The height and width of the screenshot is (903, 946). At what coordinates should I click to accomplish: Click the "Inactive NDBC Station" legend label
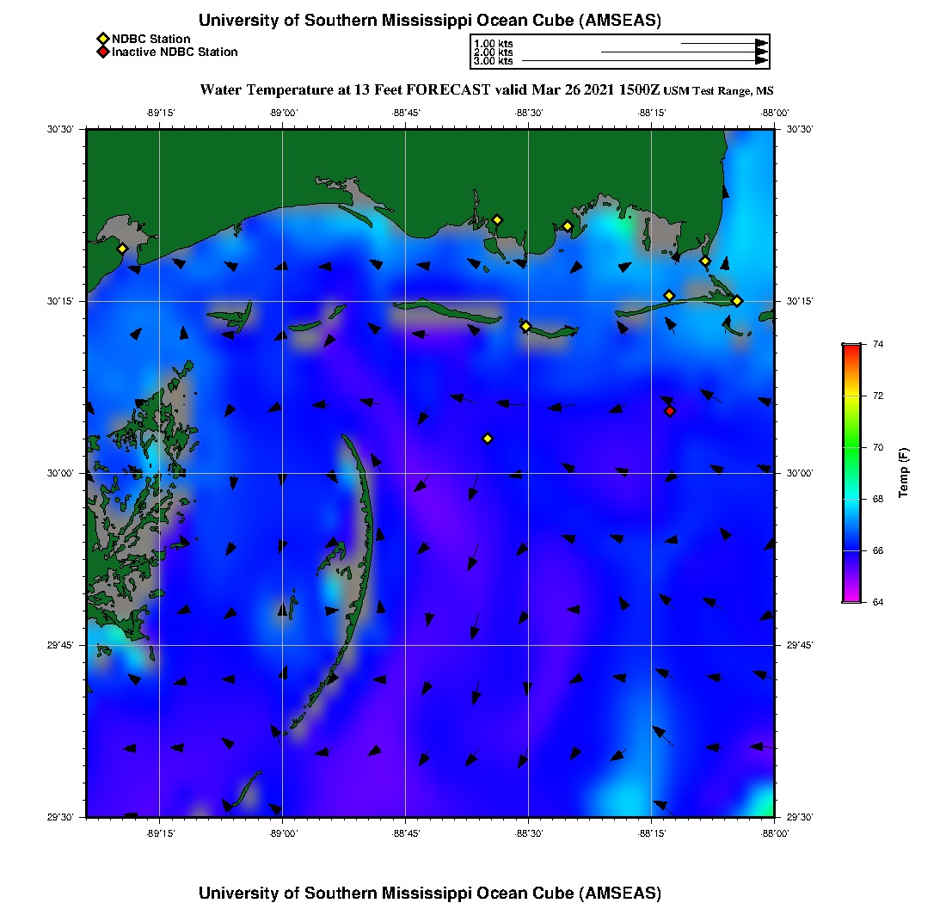point(175,52)
